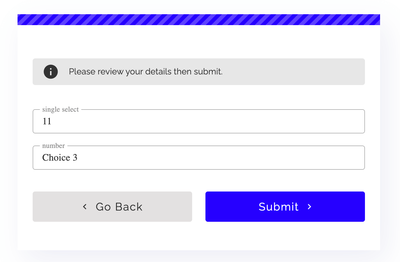Click the "Please review your details" message text
Image resolution: width=400 pixels, height=262 pixels.
(146, 72)
